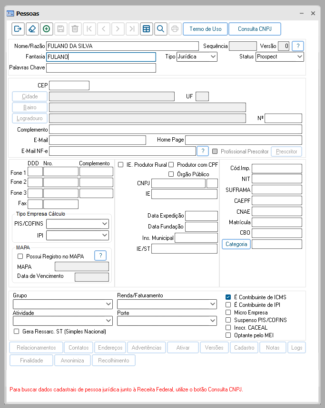Check the Órgão Público checkbox
The image size is (325, 408).
coord(171,174)
